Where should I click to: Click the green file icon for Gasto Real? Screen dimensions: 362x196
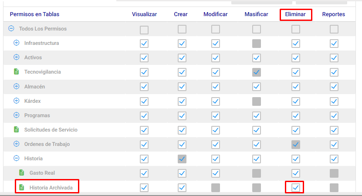point(21,172)
